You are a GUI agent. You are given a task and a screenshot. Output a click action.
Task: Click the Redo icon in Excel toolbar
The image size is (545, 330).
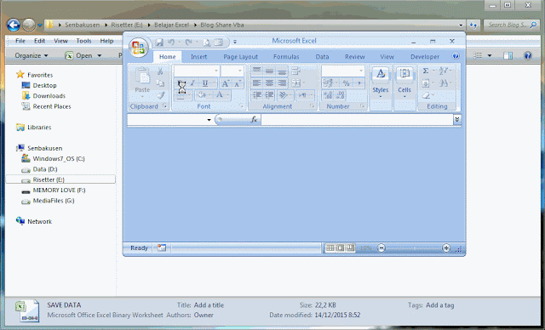click(x=188, y=43)
